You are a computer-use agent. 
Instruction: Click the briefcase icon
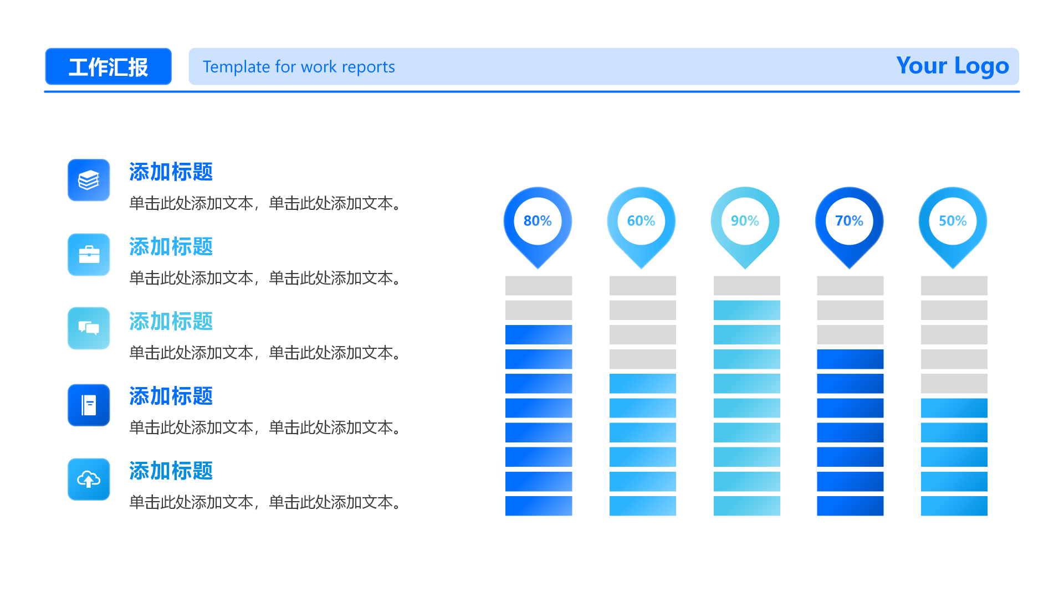point(89,255)
